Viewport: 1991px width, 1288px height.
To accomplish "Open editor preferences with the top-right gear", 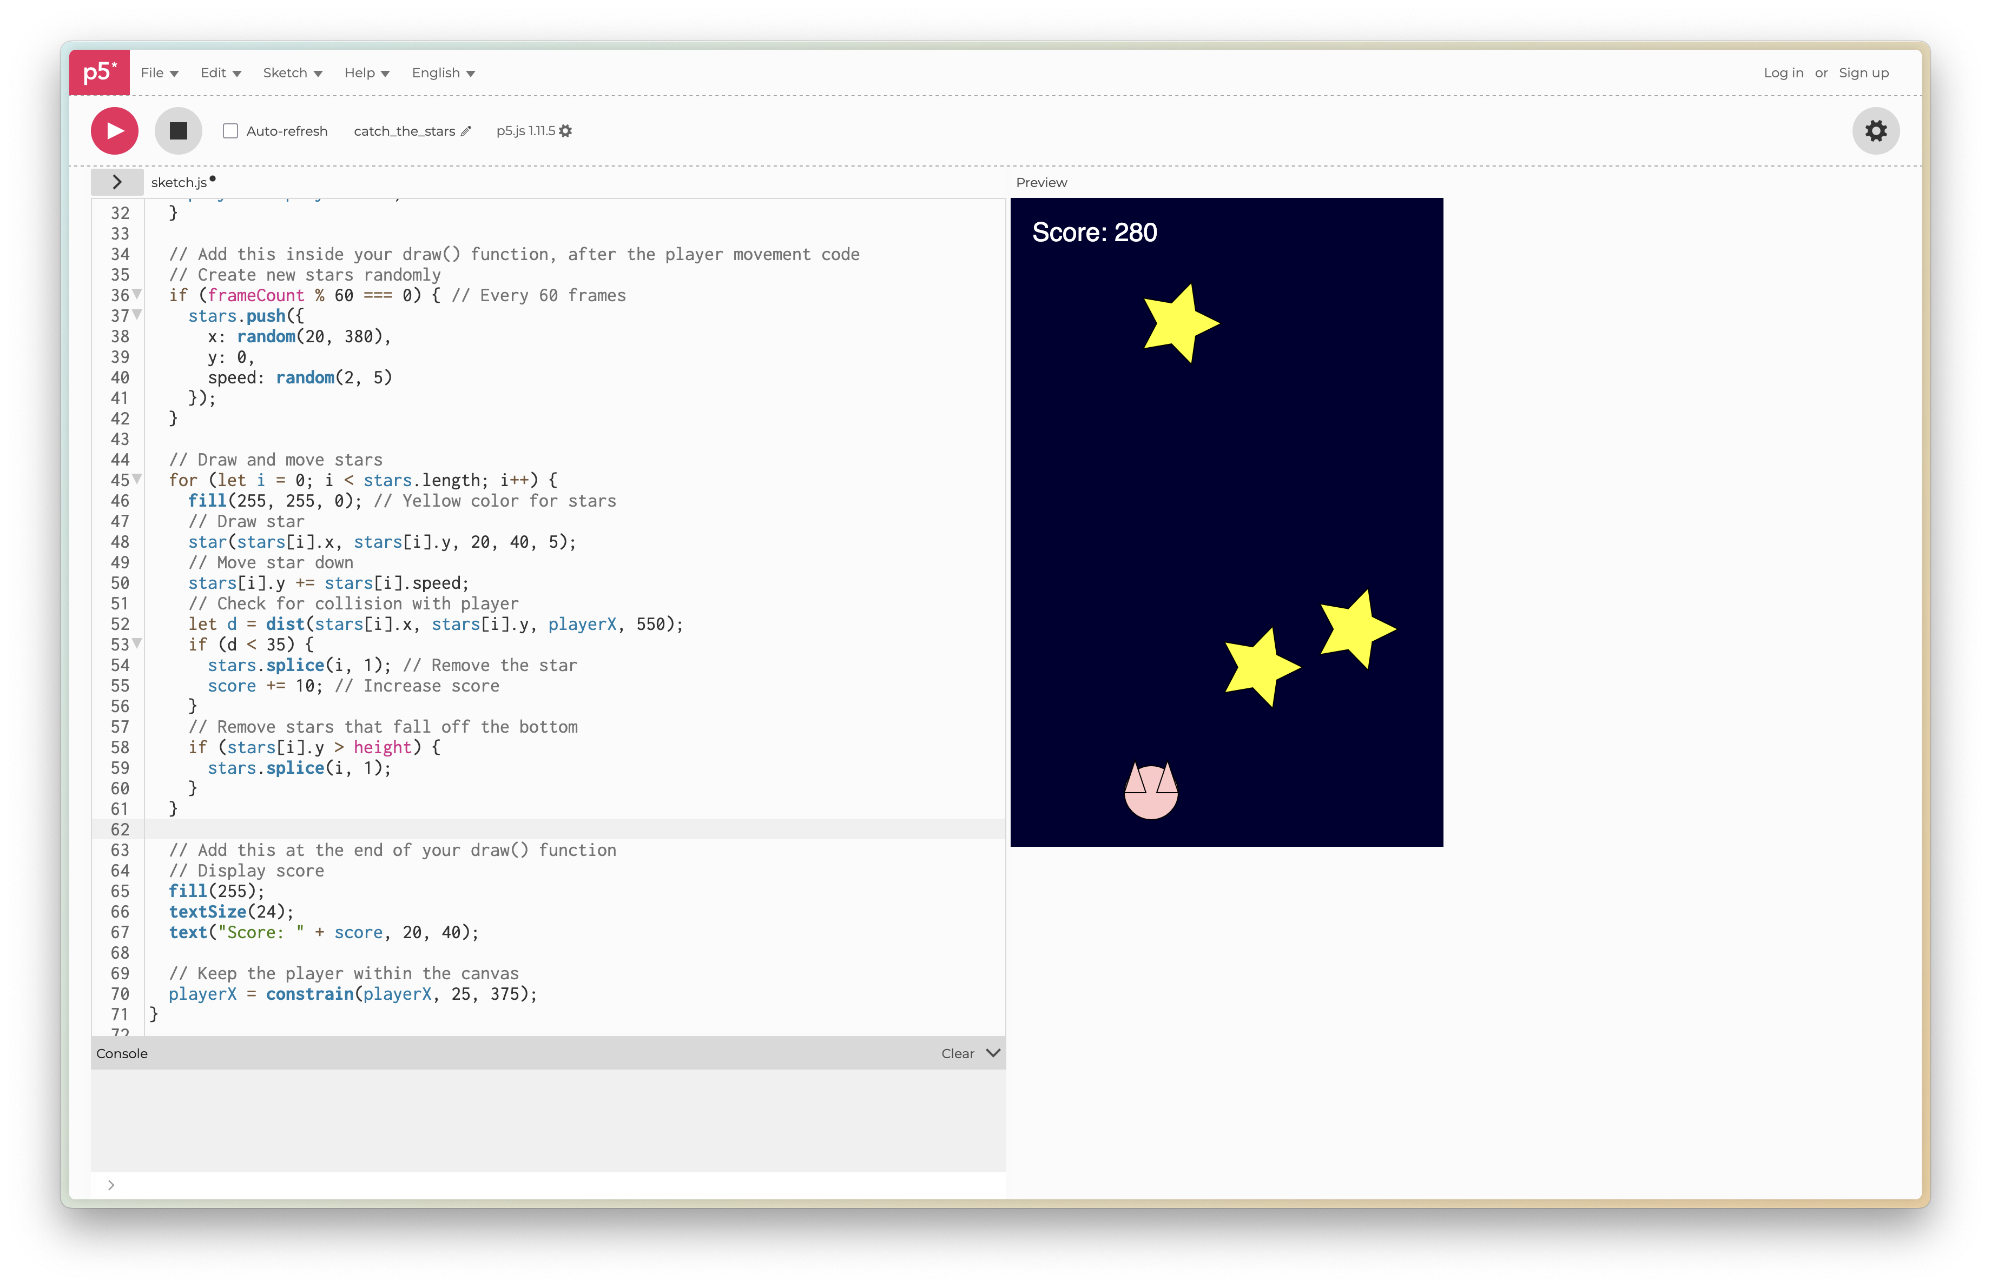I will [x=1876, y=130].
